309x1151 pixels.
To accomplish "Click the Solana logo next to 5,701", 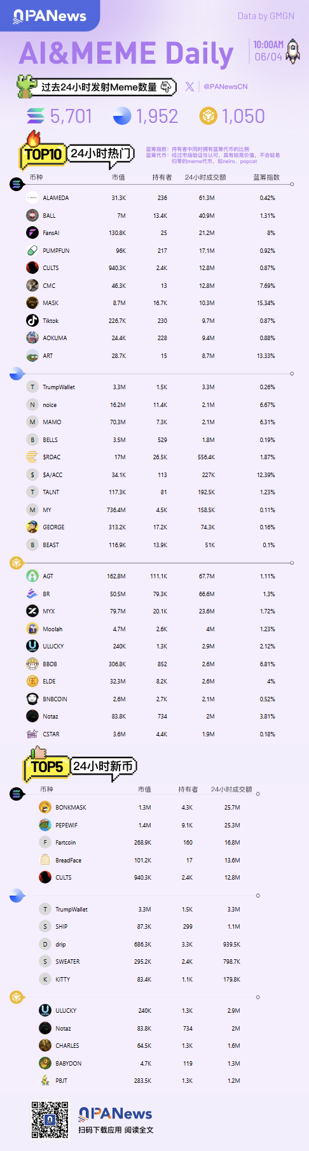I will tap(36, 116).
